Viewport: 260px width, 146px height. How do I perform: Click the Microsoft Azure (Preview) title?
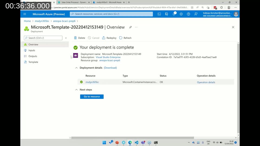tap(49, 14)
